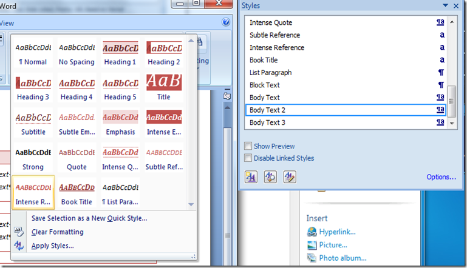Screen dimensions: 467x268
Task: Click the Word Help question mark icon
Action: coord(226,22)
